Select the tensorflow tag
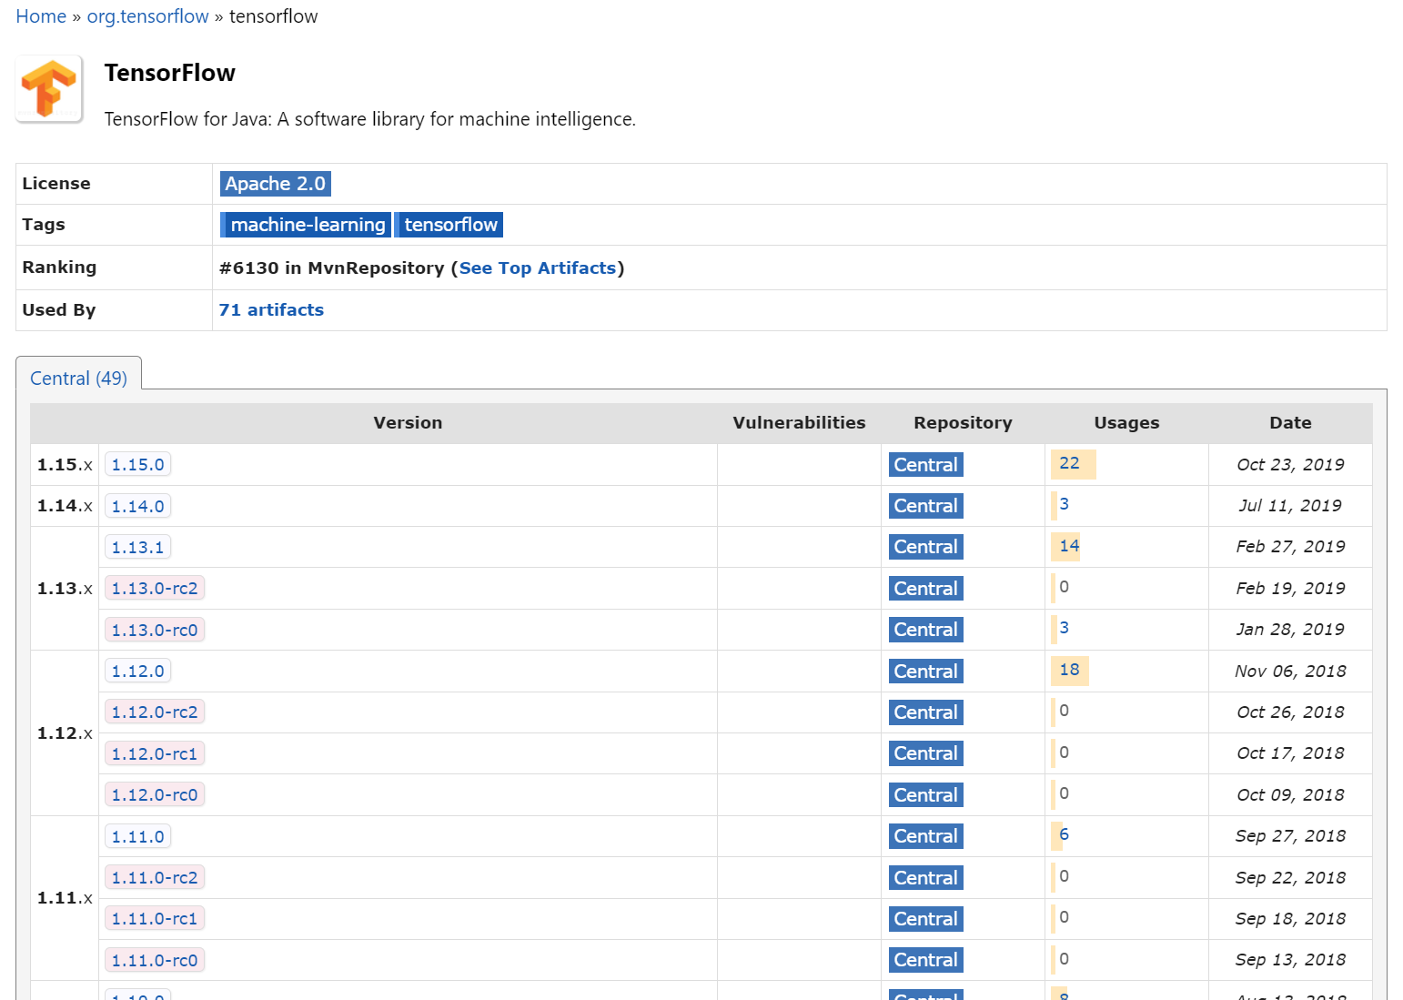Image resolution: width=1403 pixels, height=1000 pixels. 449,225
